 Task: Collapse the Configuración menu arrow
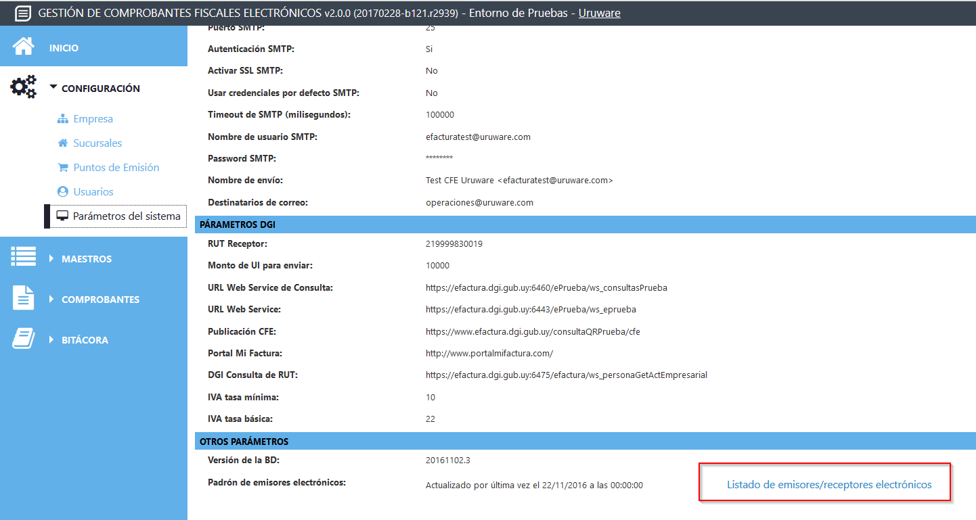click(53, 87)
